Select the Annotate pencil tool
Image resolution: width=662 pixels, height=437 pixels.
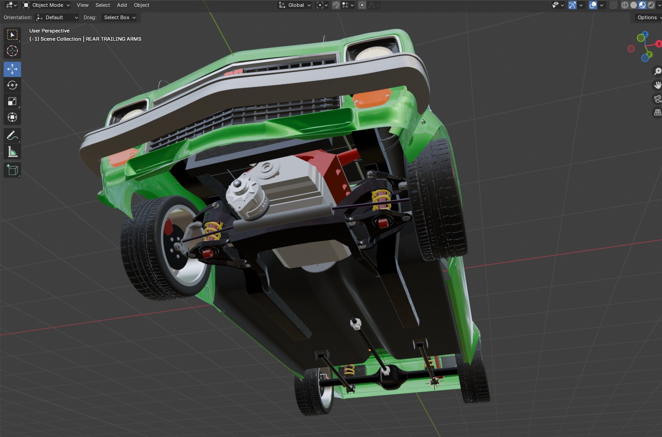click(12, 136)
